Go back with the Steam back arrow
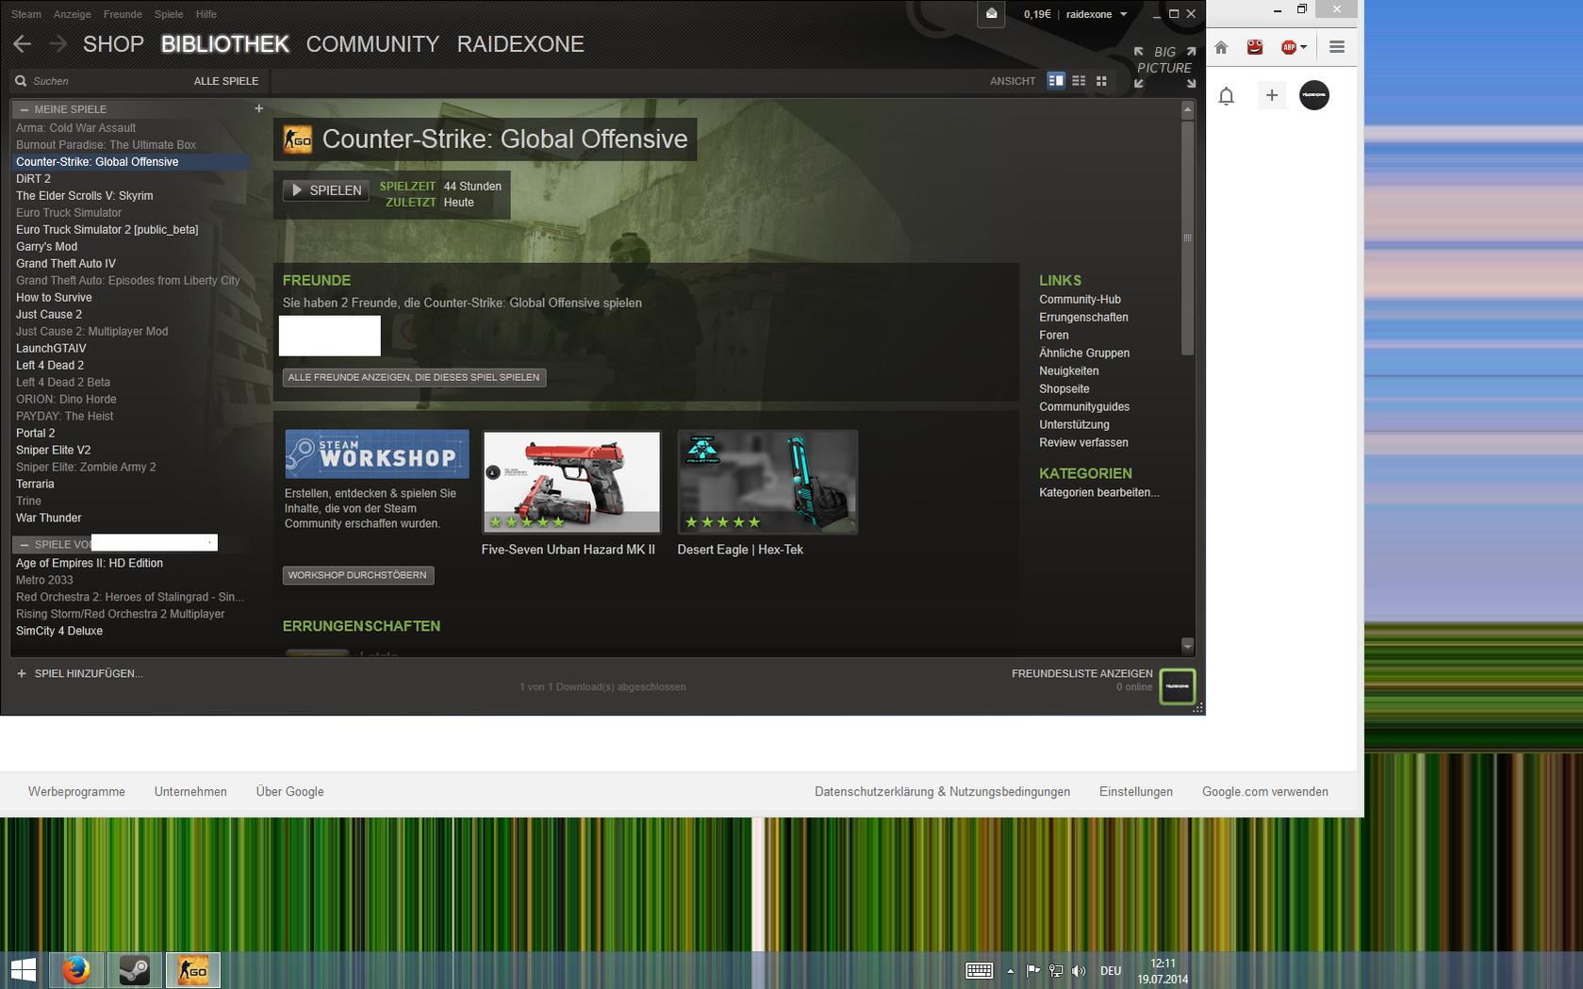1583x989 pixels. 23,44
